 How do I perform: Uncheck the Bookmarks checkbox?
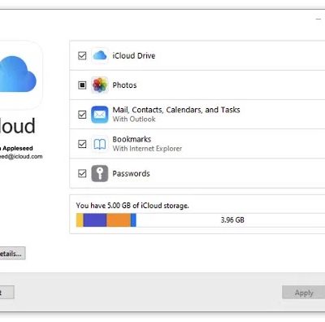point(82,144)
